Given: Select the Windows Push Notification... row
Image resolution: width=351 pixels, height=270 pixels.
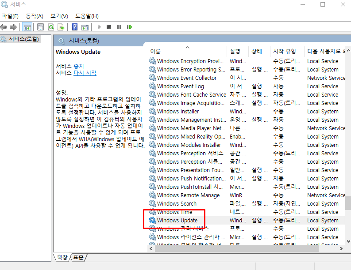Looking at the screenshot, I should click(247, 178).
